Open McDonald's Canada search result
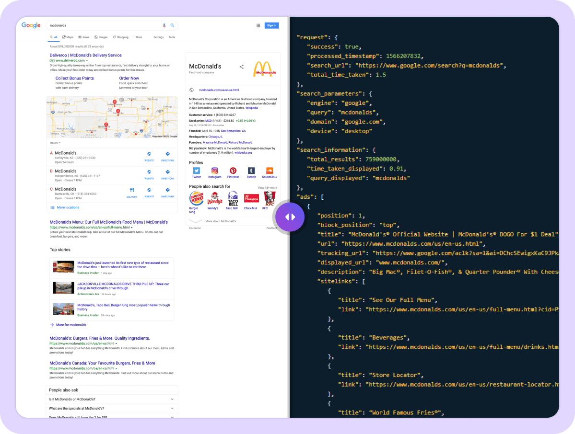This screenshot has height=434, width=575. (102, 363)
